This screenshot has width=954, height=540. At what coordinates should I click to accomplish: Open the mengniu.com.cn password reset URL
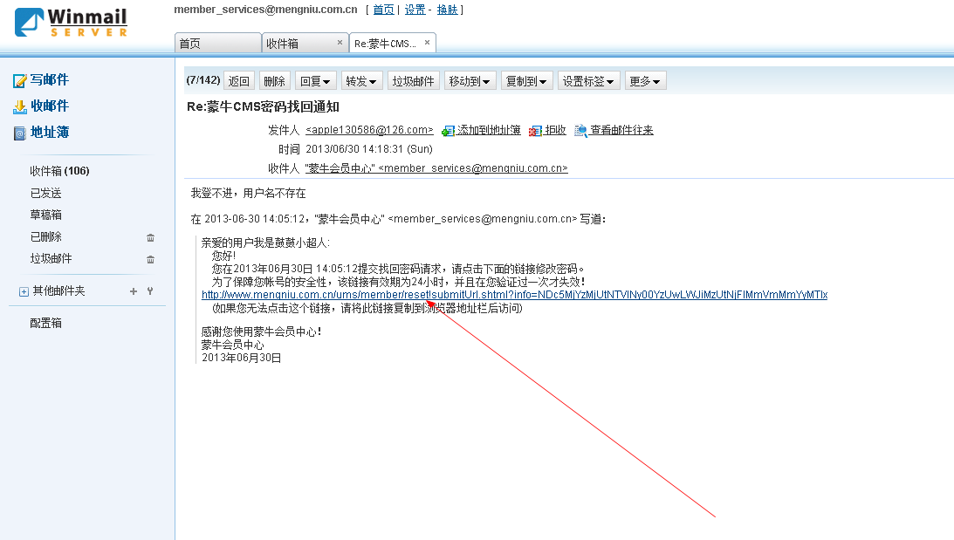514,295
